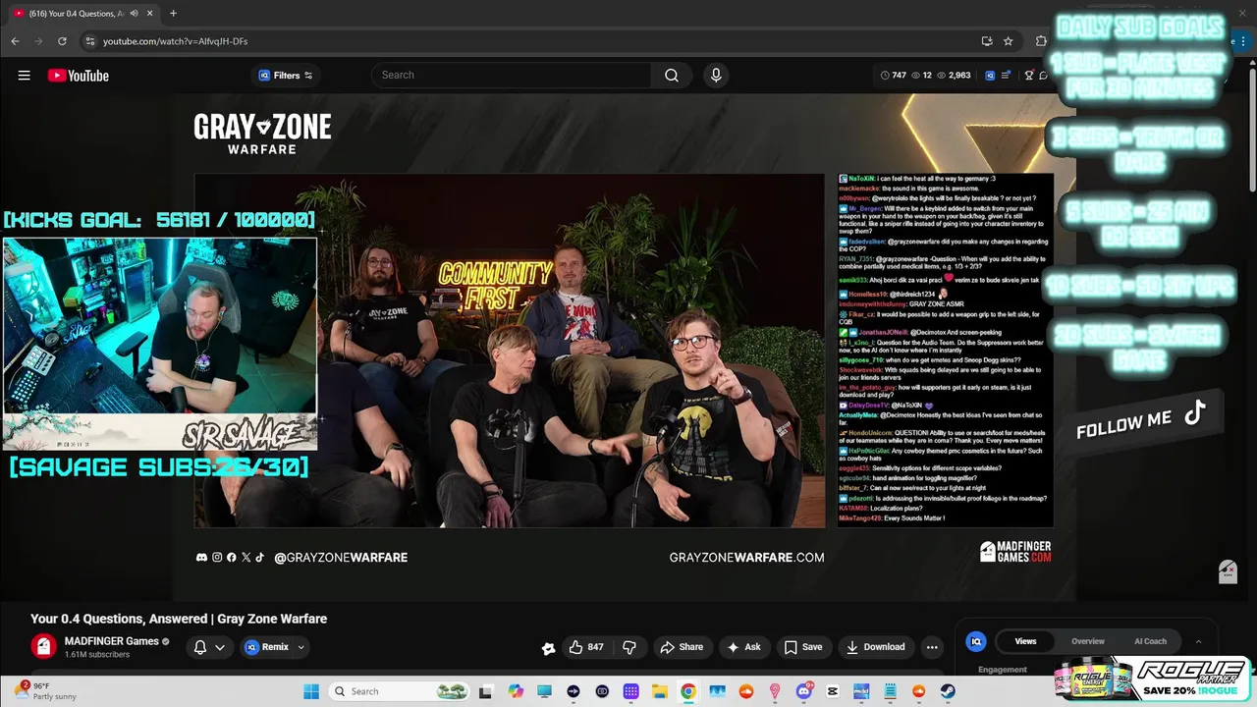Click the trophy icon in header toolbar

click(x=1029, y=76)
